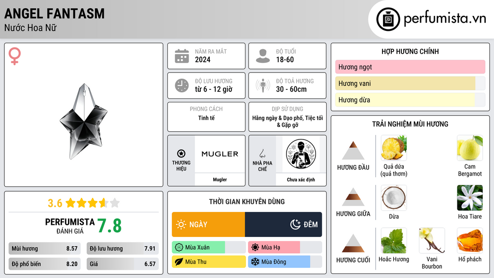Click the Hương giữa pyramid icon

click(x=353, y=197)
